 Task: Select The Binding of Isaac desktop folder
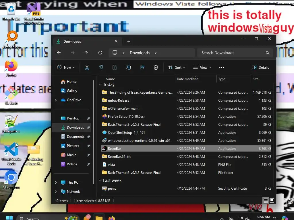[x=34, y=155]
